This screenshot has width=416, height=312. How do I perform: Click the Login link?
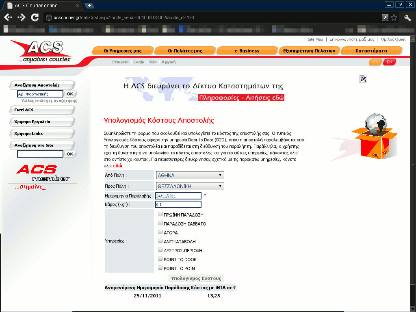pyautogui.click(x=139, y=62)
